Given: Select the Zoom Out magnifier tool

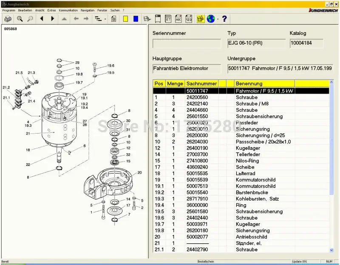Looking at the screenshot, I should click(30, 18).
